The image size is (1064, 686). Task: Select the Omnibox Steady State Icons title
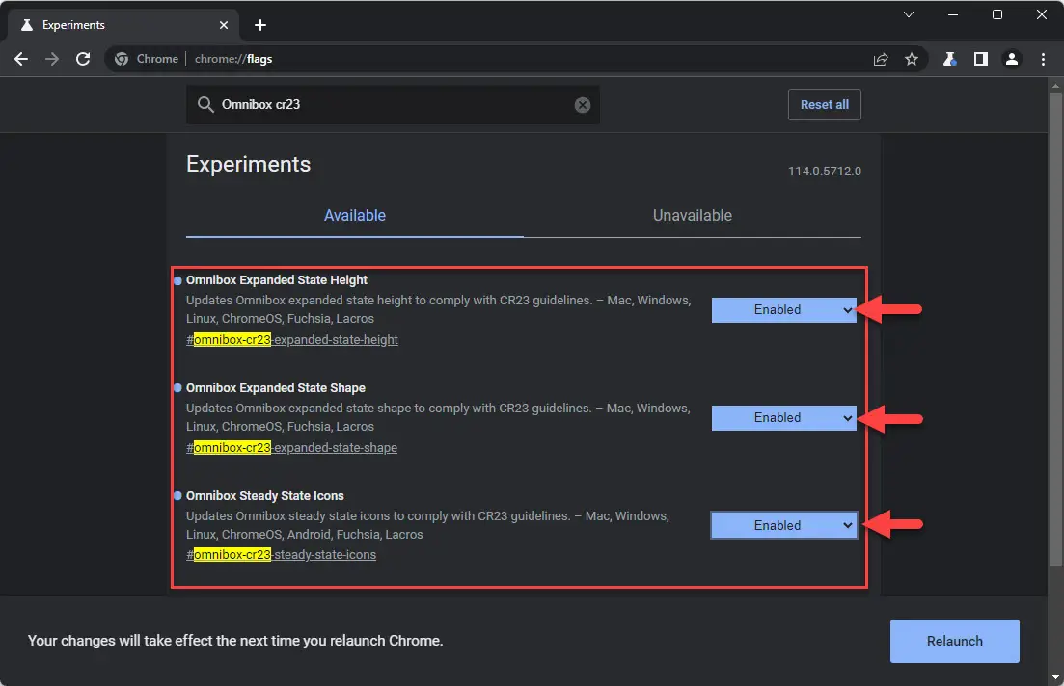point(264,495)
